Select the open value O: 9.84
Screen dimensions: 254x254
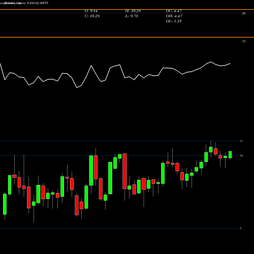tap(91, 11)
